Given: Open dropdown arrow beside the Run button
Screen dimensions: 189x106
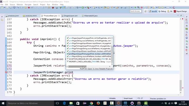Looking at the screenshot, I should point(85,8).
